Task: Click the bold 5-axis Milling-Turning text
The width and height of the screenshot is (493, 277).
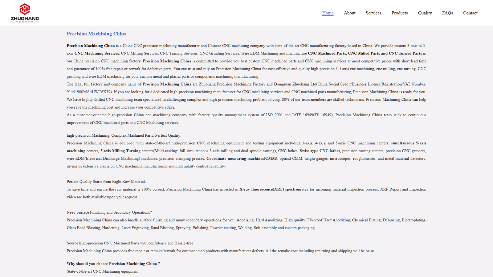Action: [120, 151]
